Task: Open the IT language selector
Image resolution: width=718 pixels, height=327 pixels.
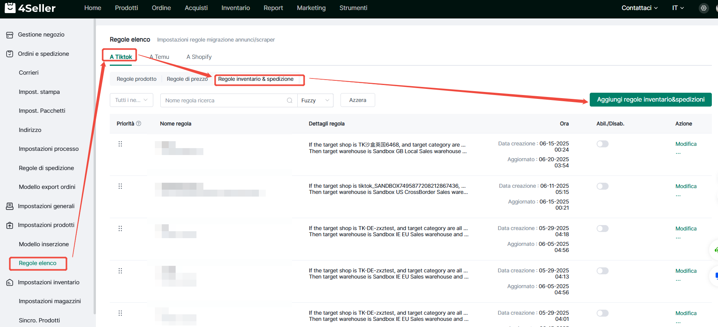Action: [678, 8]
